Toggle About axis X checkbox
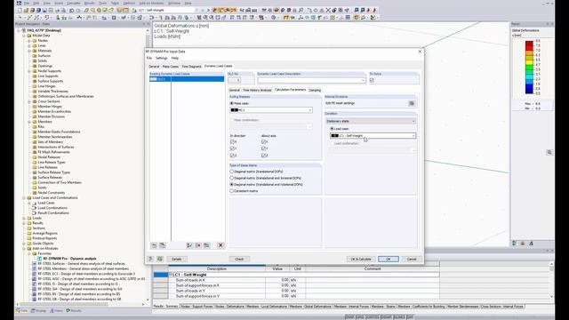Viewport: 569px width, 320px height. [264, 142]
